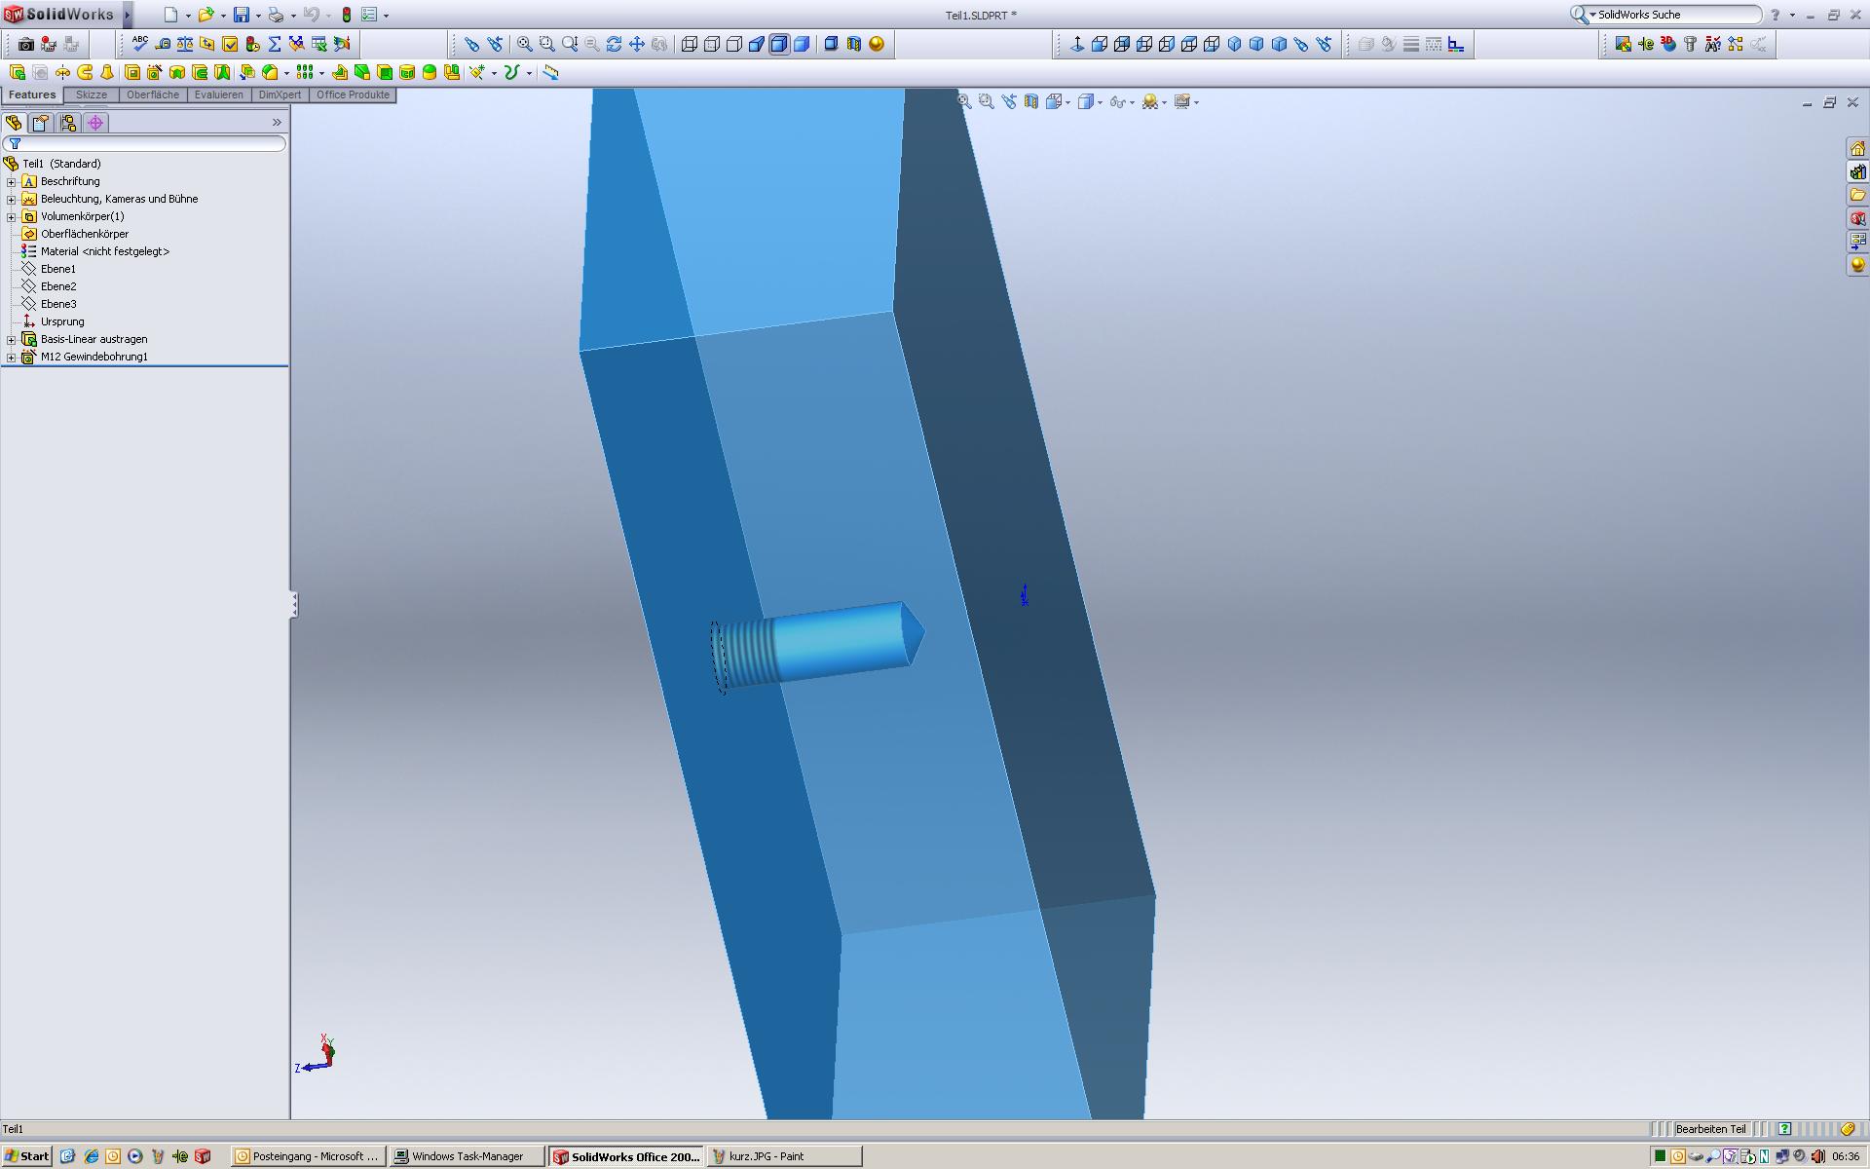
Task: Expand the Volumenkörper(1) node
Action: [11, 216]
